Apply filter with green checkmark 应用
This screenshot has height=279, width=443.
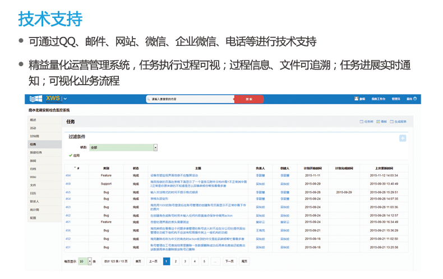(x=73, y=155)
